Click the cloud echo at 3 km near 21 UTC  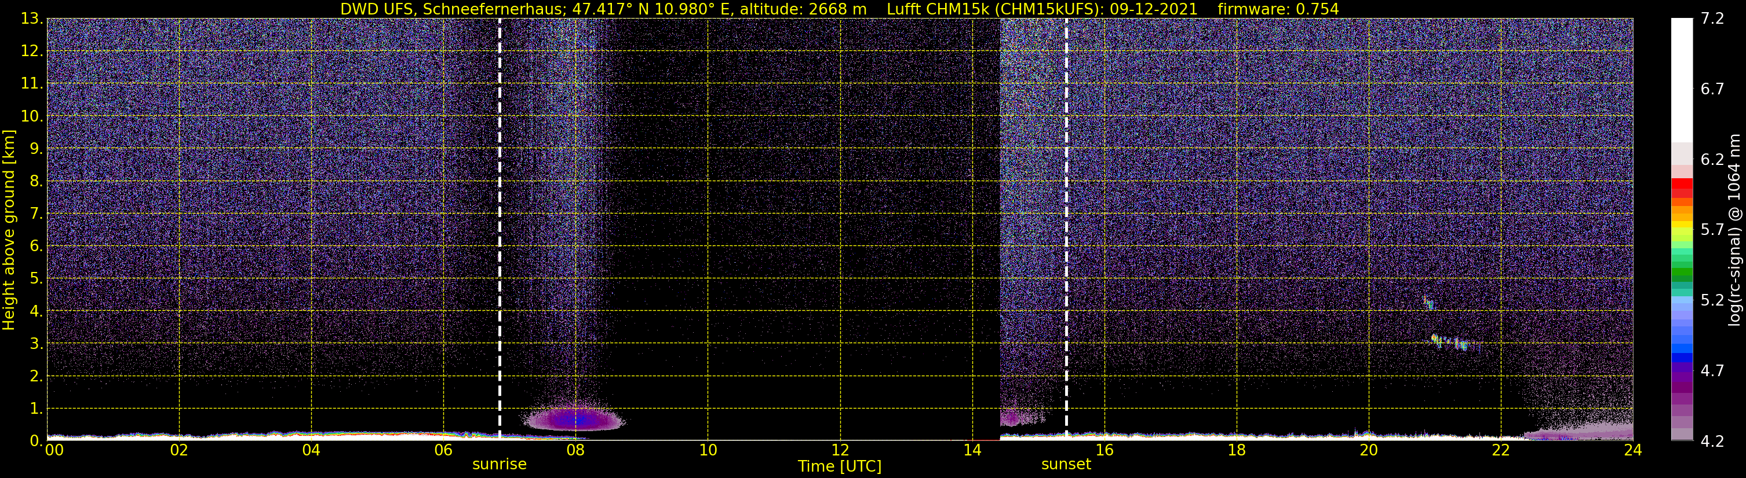[1451, 342]
